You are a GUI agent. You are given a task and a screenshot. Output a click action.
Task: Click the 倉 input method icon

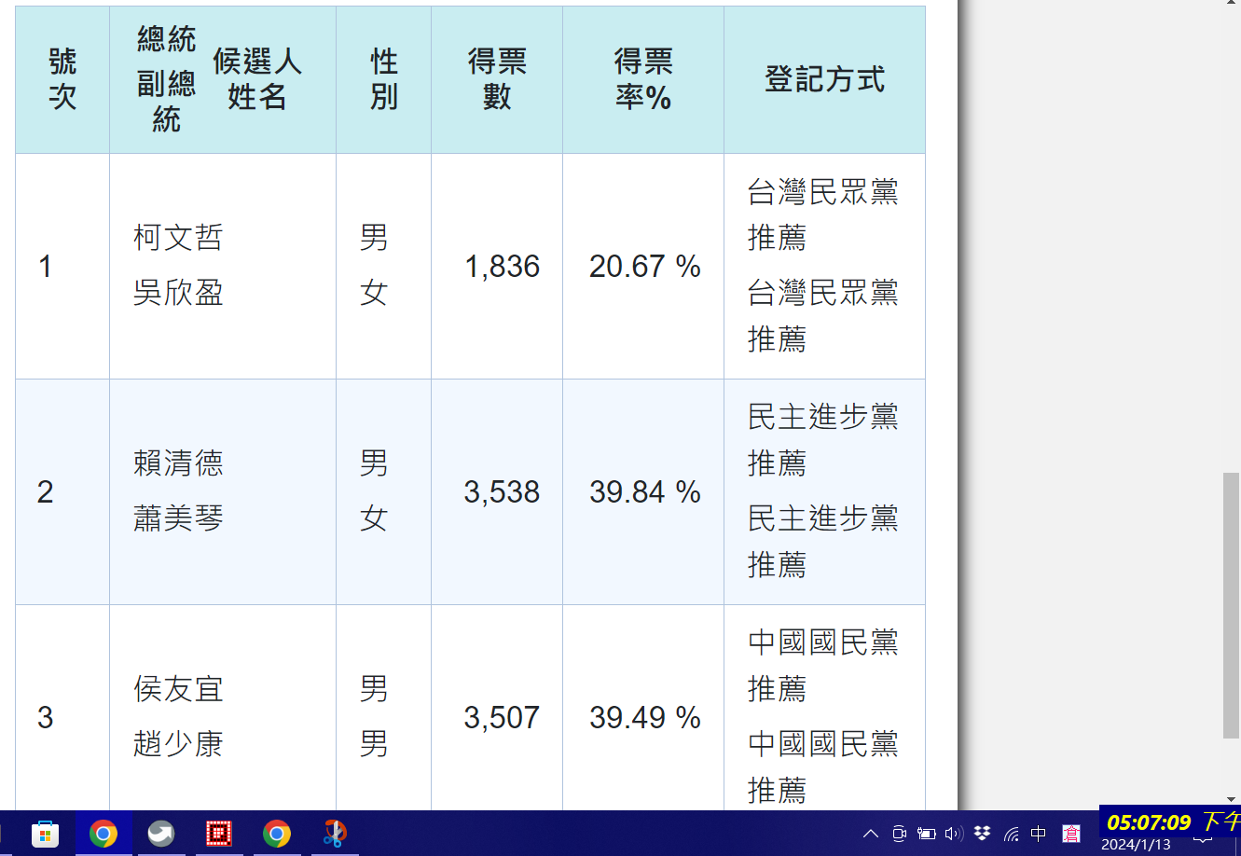coord(1072,834)
